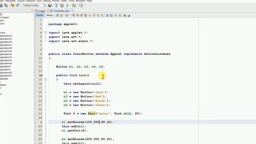Open the Run Project dropdown arrow
The image size is (256, 144).
tap(70, 5)
